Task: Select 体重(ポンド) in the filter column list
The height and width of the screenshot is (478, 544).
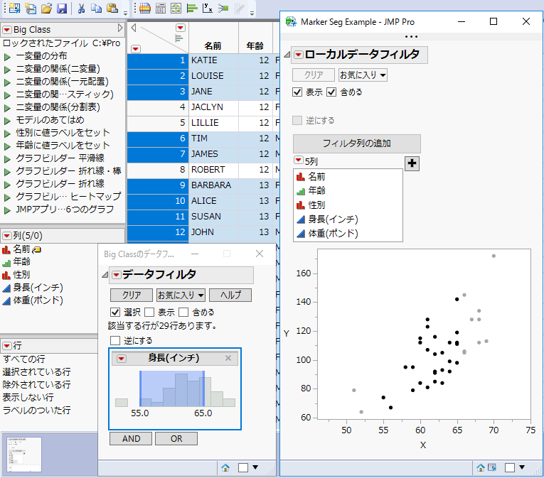Action: tap(333, 233)
